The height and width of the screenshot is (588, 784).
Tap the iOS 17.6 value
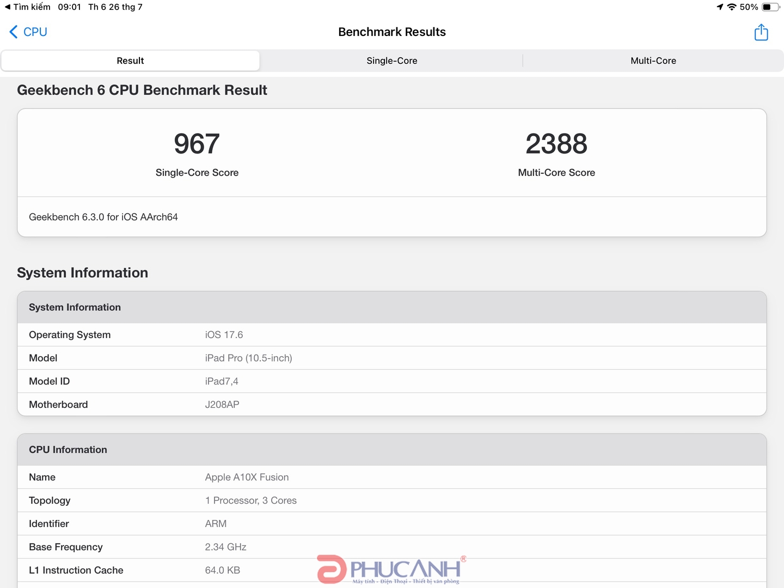[x=224, y=335]
